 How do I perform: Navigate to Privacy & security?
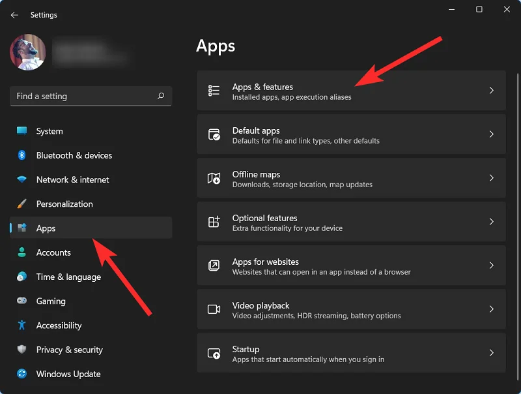pos(69,350)
